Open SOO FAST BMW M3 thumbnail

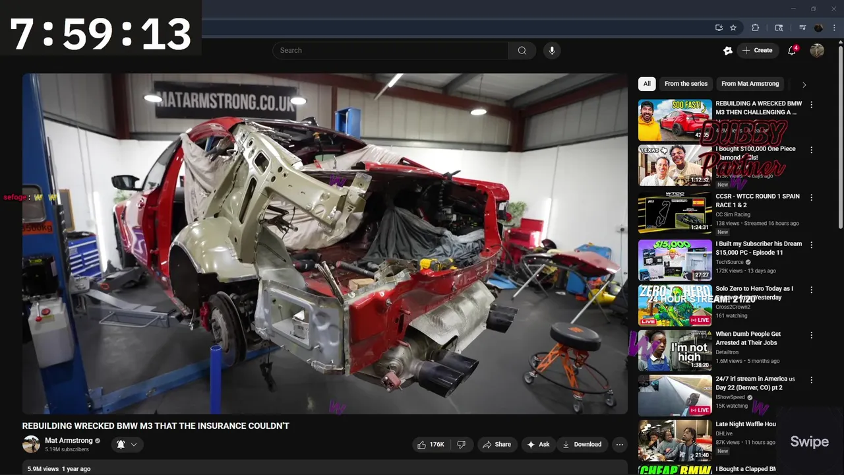pyautogui.click(x=675, y=120)
